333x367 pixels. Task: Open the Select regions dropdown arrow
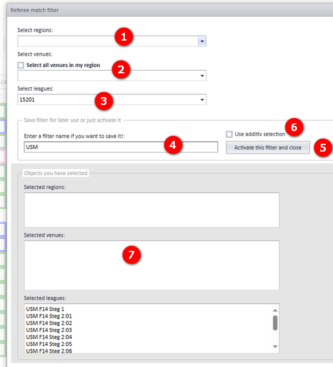click(202, 41)
